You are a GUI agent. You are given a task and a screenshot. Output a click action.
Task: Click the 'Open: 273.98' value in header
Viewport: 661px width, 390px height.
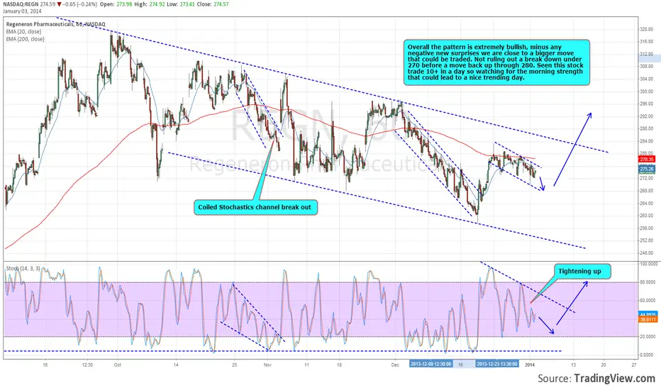coord(115,4)
